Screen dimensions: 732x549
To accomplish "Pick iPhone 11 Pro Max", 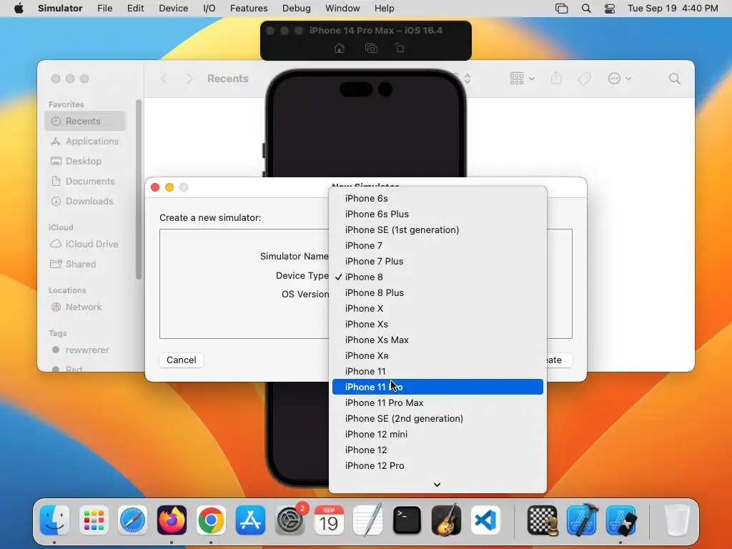I will pyautogui.click(x=437, y=402).
